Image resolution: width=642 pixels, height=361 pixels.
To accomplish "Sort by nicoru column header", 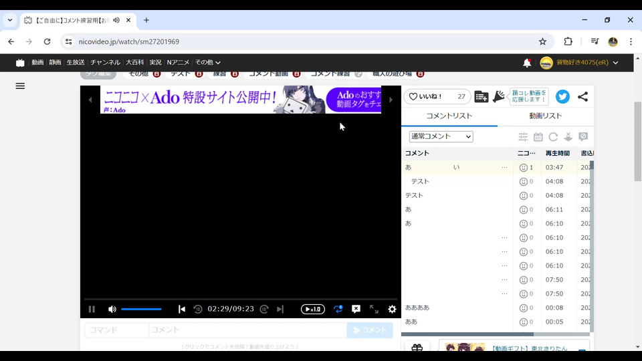I will (x=526, y=153).
